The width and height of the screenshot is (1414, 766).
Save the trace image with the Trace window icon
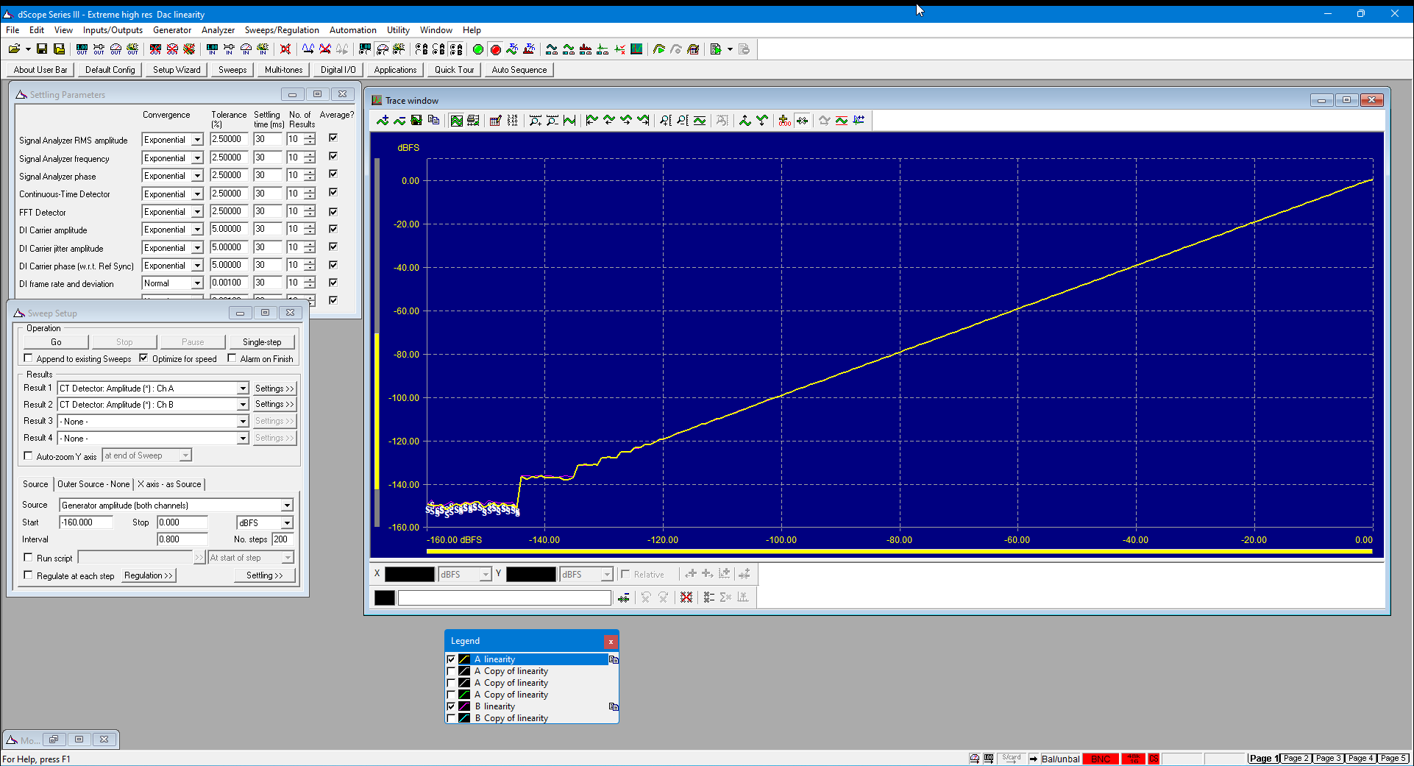tap(416, 121)
